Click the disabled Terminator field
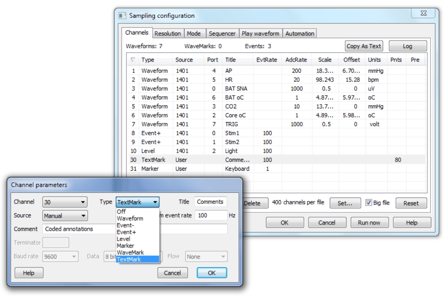 [x=55, y=242]
